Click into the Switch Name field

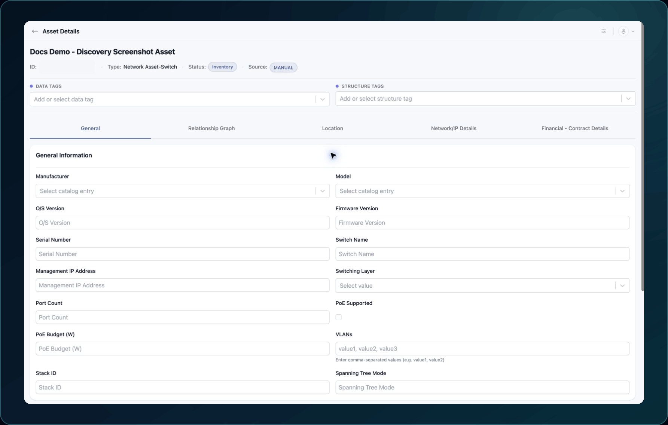click(482, 254)
